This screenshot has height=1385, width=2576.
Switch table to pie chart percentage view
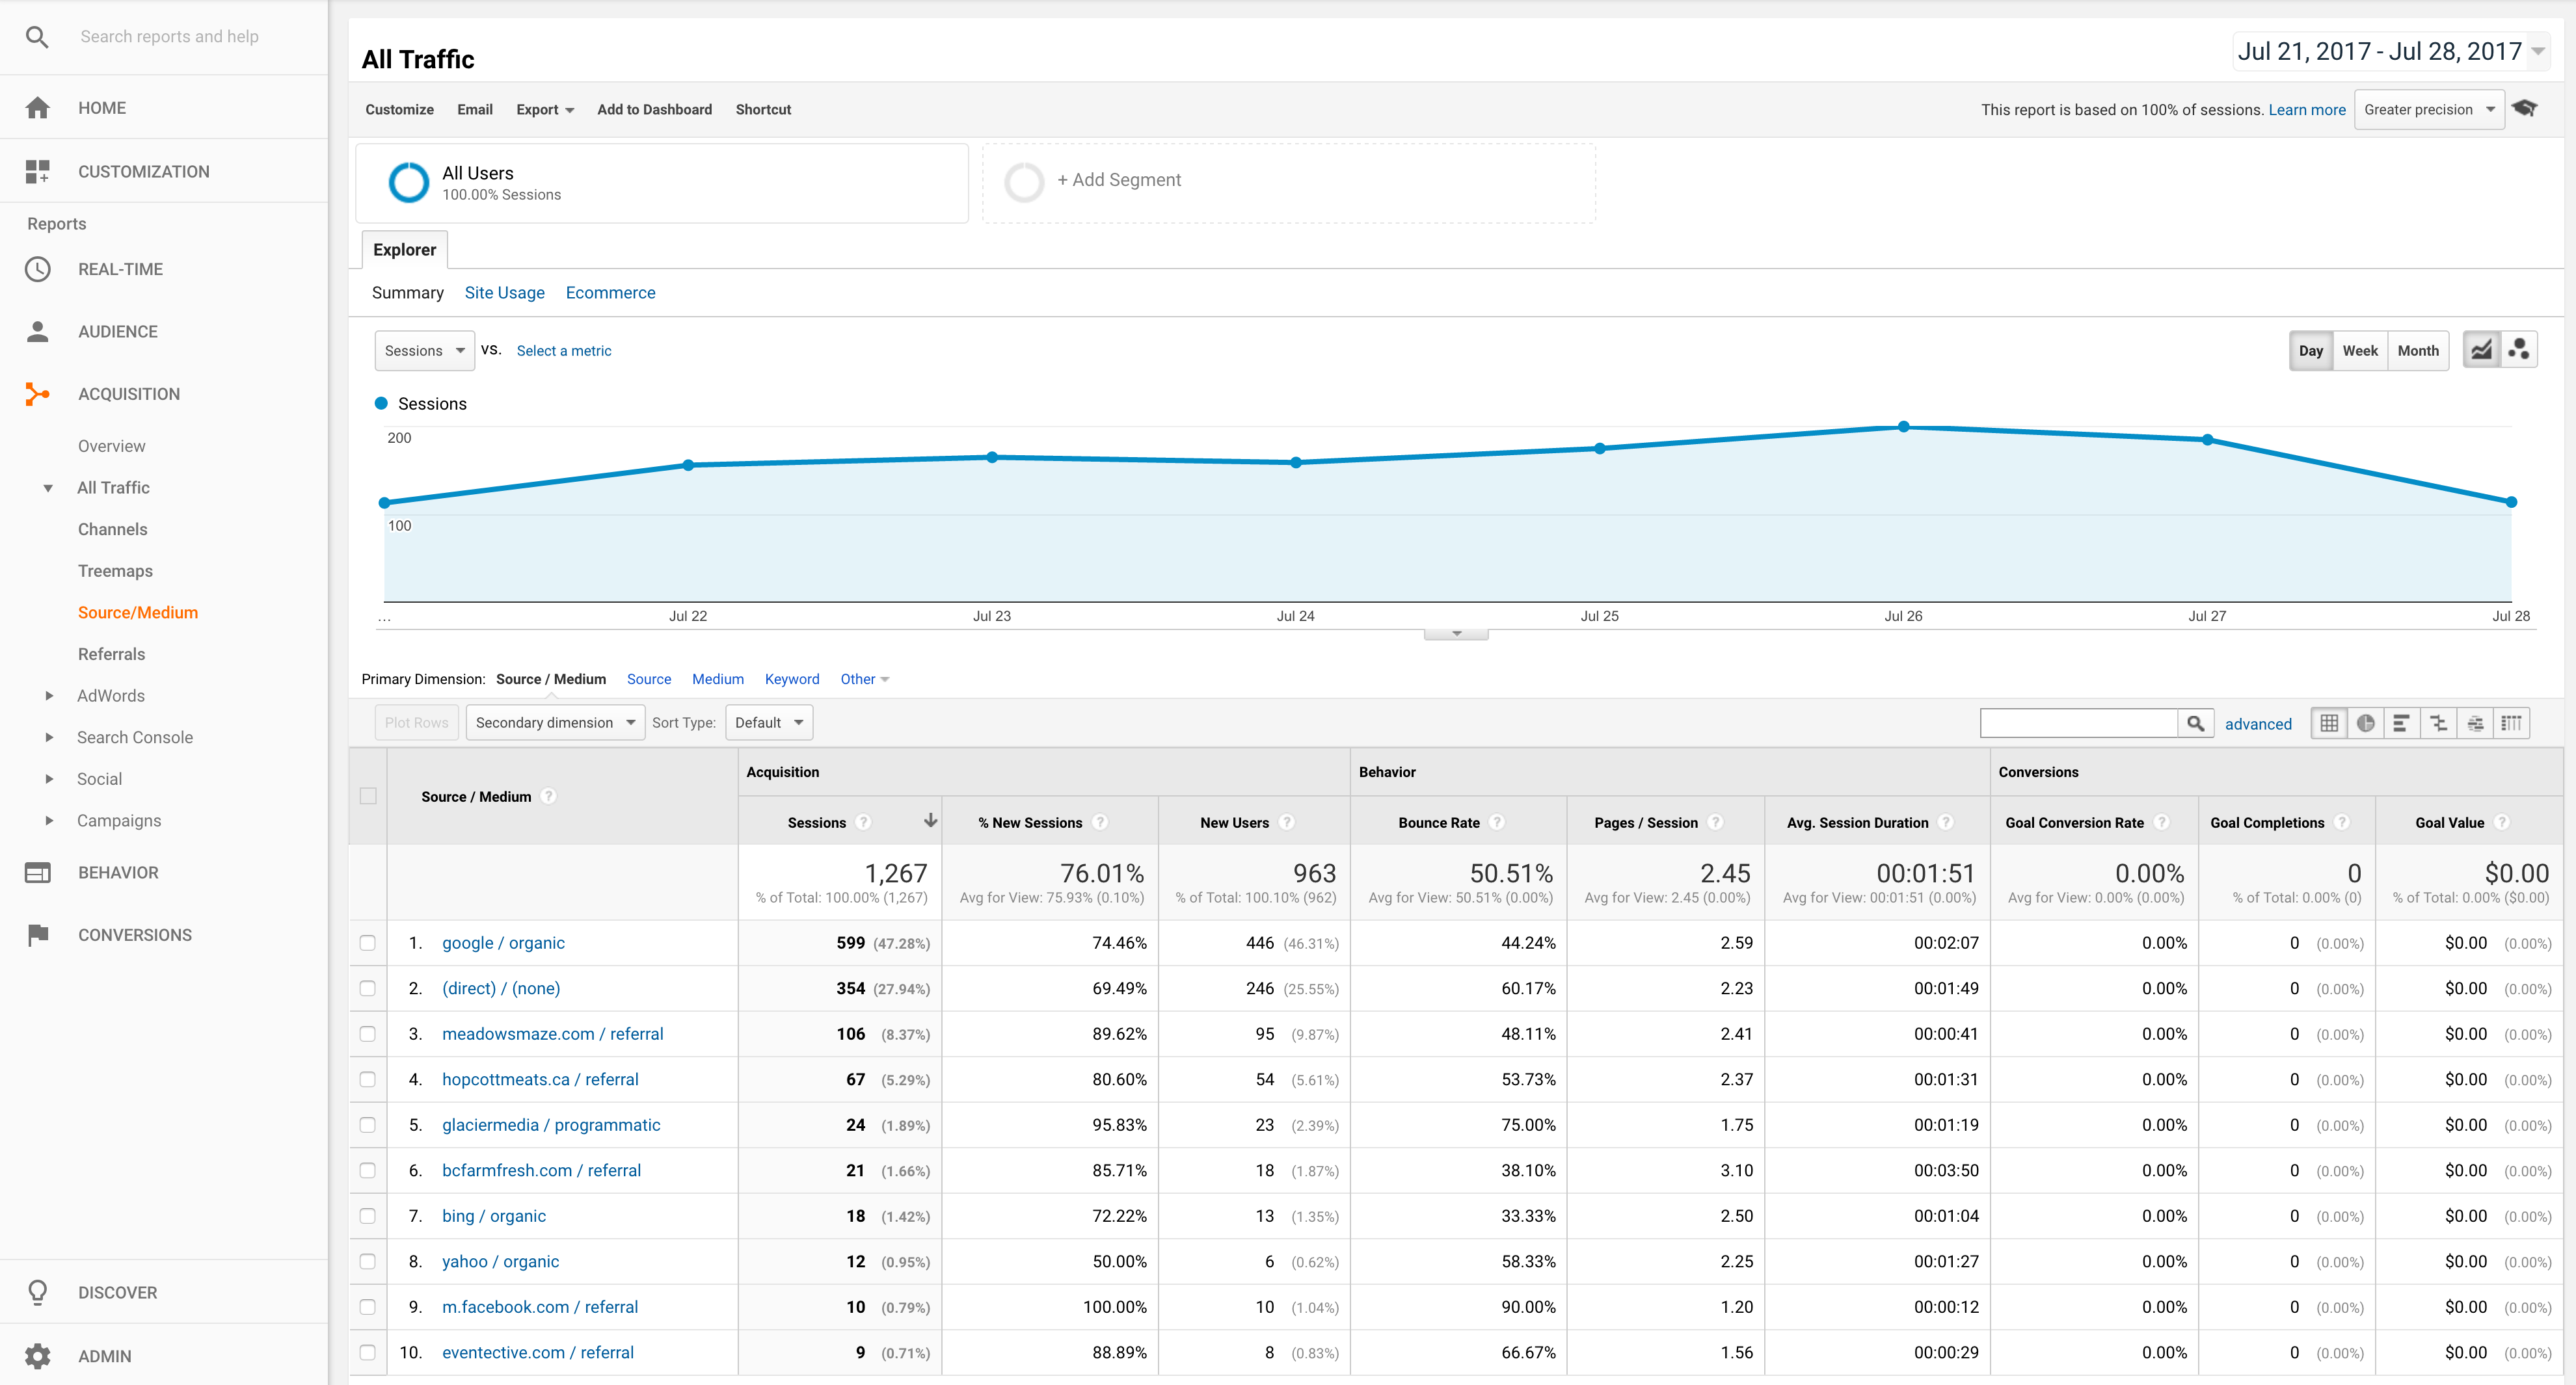pyautogui.click(x=2365, y=724)
